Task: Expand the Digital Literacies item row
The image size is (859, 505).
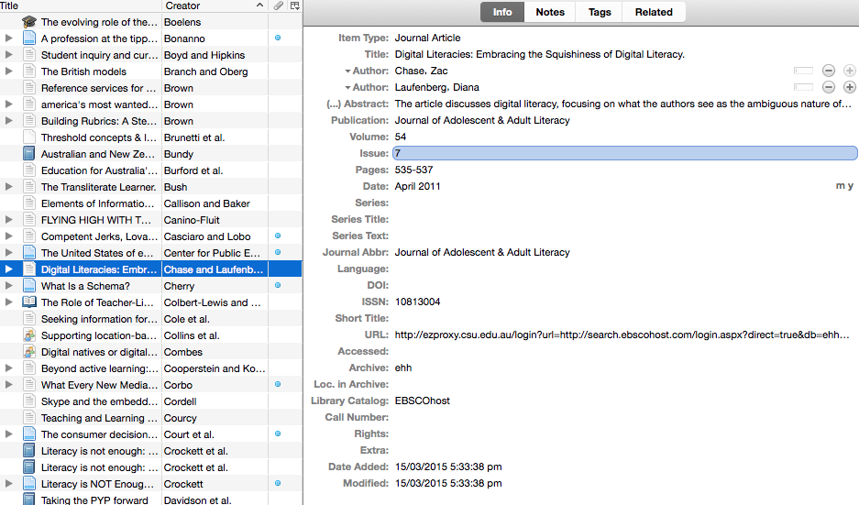Action: pyautogui.click(x=9, y=269)
